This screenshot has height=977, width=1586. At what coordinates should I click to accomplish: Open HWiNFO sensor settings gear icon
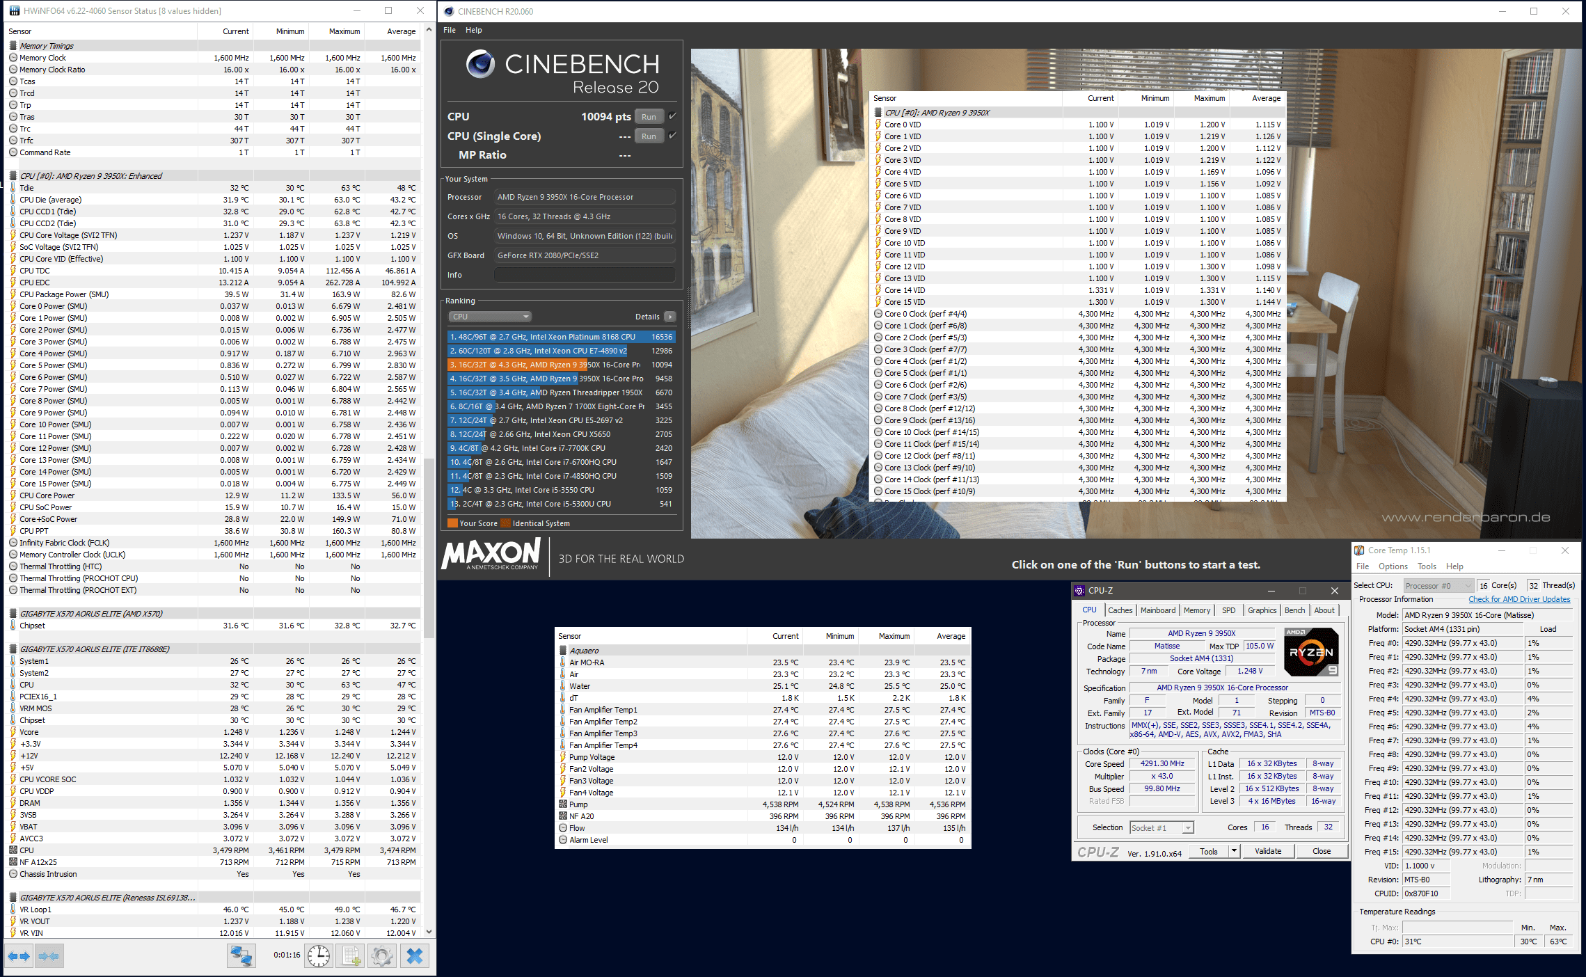[x=382, y=956]
